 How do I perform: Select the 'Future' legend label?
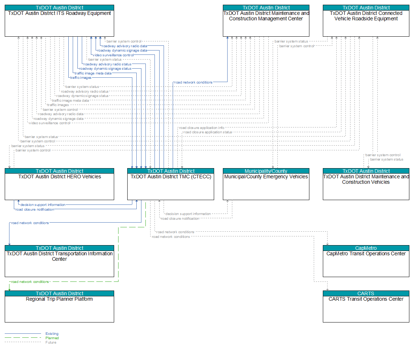click(x=51, y=342)
